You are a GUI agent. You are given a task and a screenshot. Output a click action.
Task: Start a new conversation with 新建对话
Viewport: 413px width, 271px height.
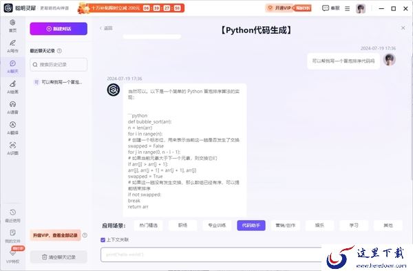[x=59, y=29]
